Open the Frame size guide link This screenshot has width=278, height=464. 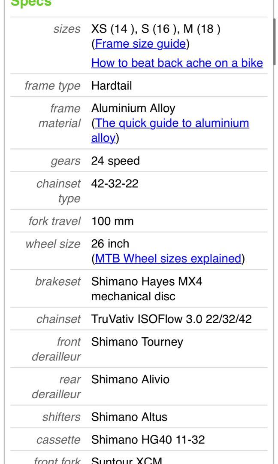click(x=141, y=44)
